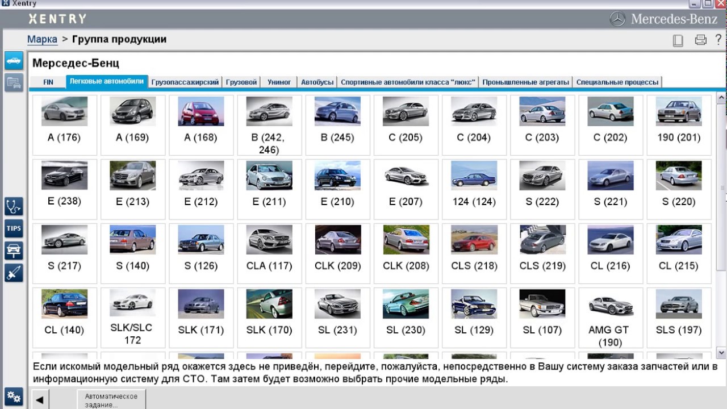Screen dimensions: 727x409
Task: Choose the S (140) model tile
Action: click(x=133, y=253)
